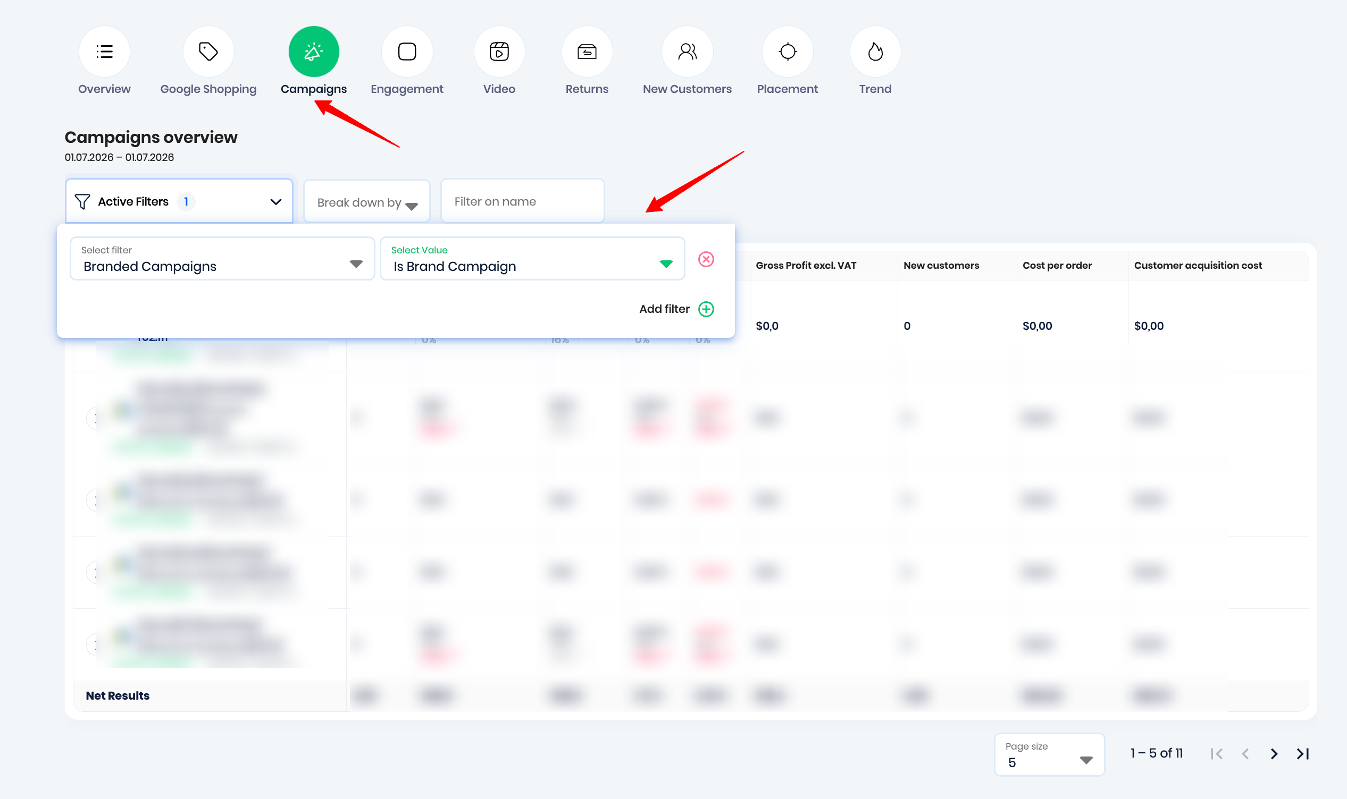Switch to the Returns tab label

click(x=587, y=89)
